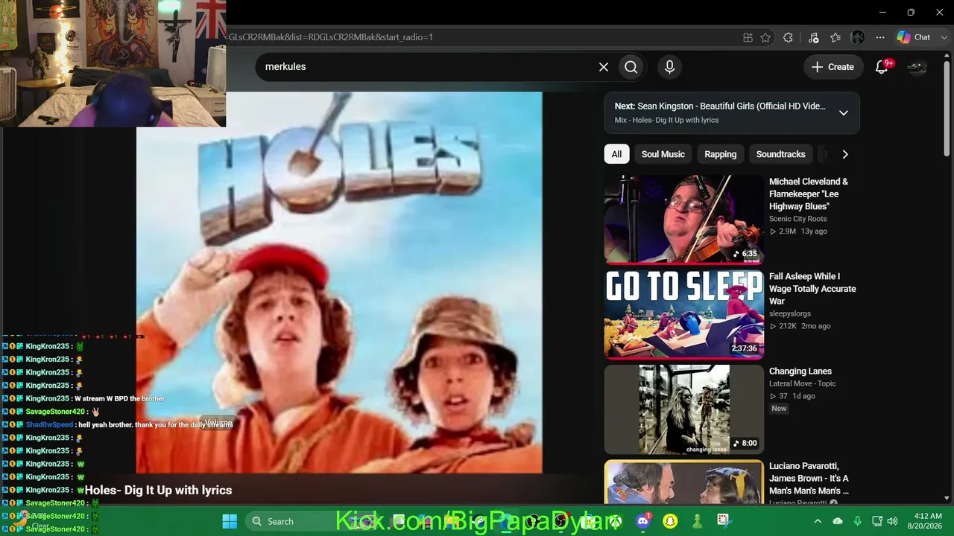This screenshot has height=536, width=954.
Task: Bookmark this page with the star icon
Action: coord(765,37)
